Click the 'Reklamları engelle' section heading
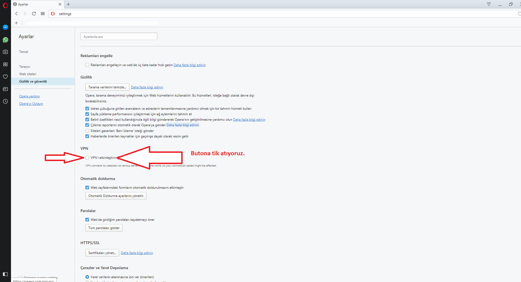Screen dimensions: 521x282 [x=96, y=56]
